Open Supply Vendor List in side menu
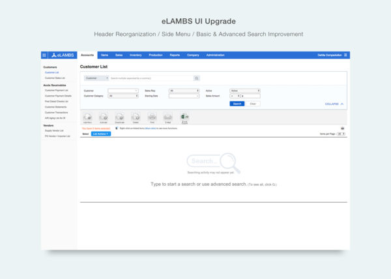The height and width of the screenshot is (279, 391). click(54, 130)
